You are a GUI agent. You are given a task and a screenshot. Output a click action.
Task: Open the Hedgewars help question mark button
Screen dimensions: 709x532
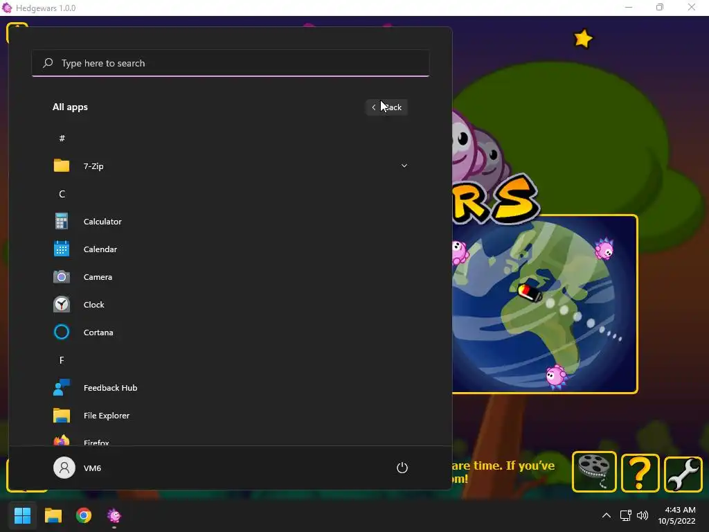640,472
